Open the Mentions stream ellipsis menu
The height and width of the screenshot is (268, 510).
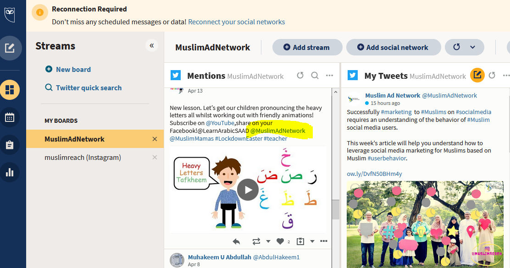[x=329, y=76]
